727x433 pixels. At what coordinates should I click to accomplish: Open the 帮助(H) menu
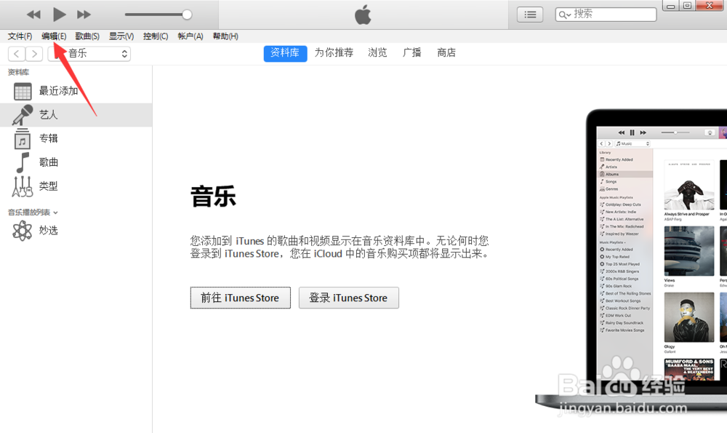coord(225,36)
